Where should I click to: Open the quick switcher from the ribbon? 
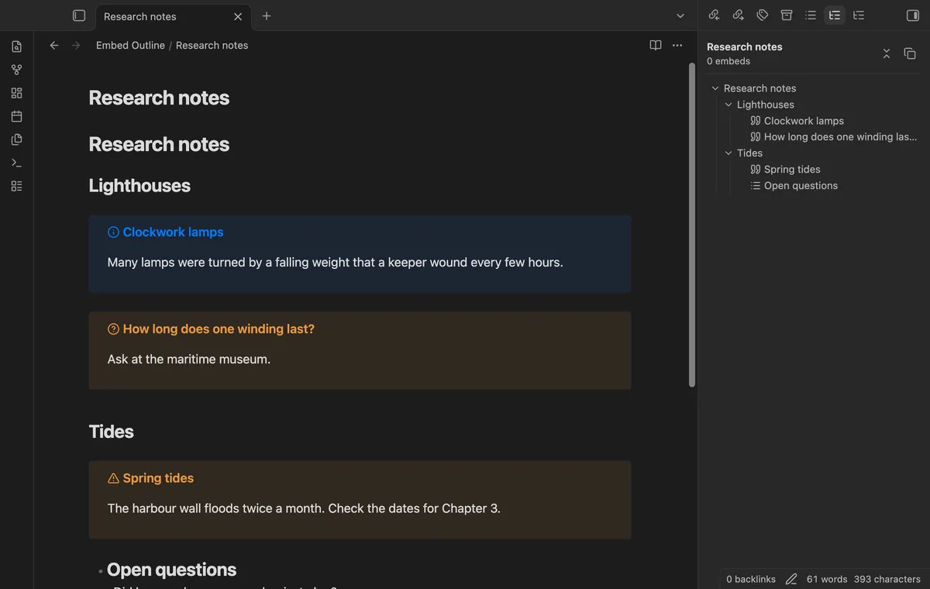(x=16, y=46)
